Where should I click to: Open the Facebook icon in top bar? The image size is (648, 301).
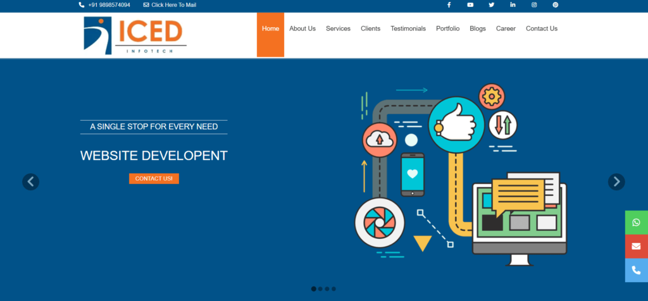coord(449,5)
